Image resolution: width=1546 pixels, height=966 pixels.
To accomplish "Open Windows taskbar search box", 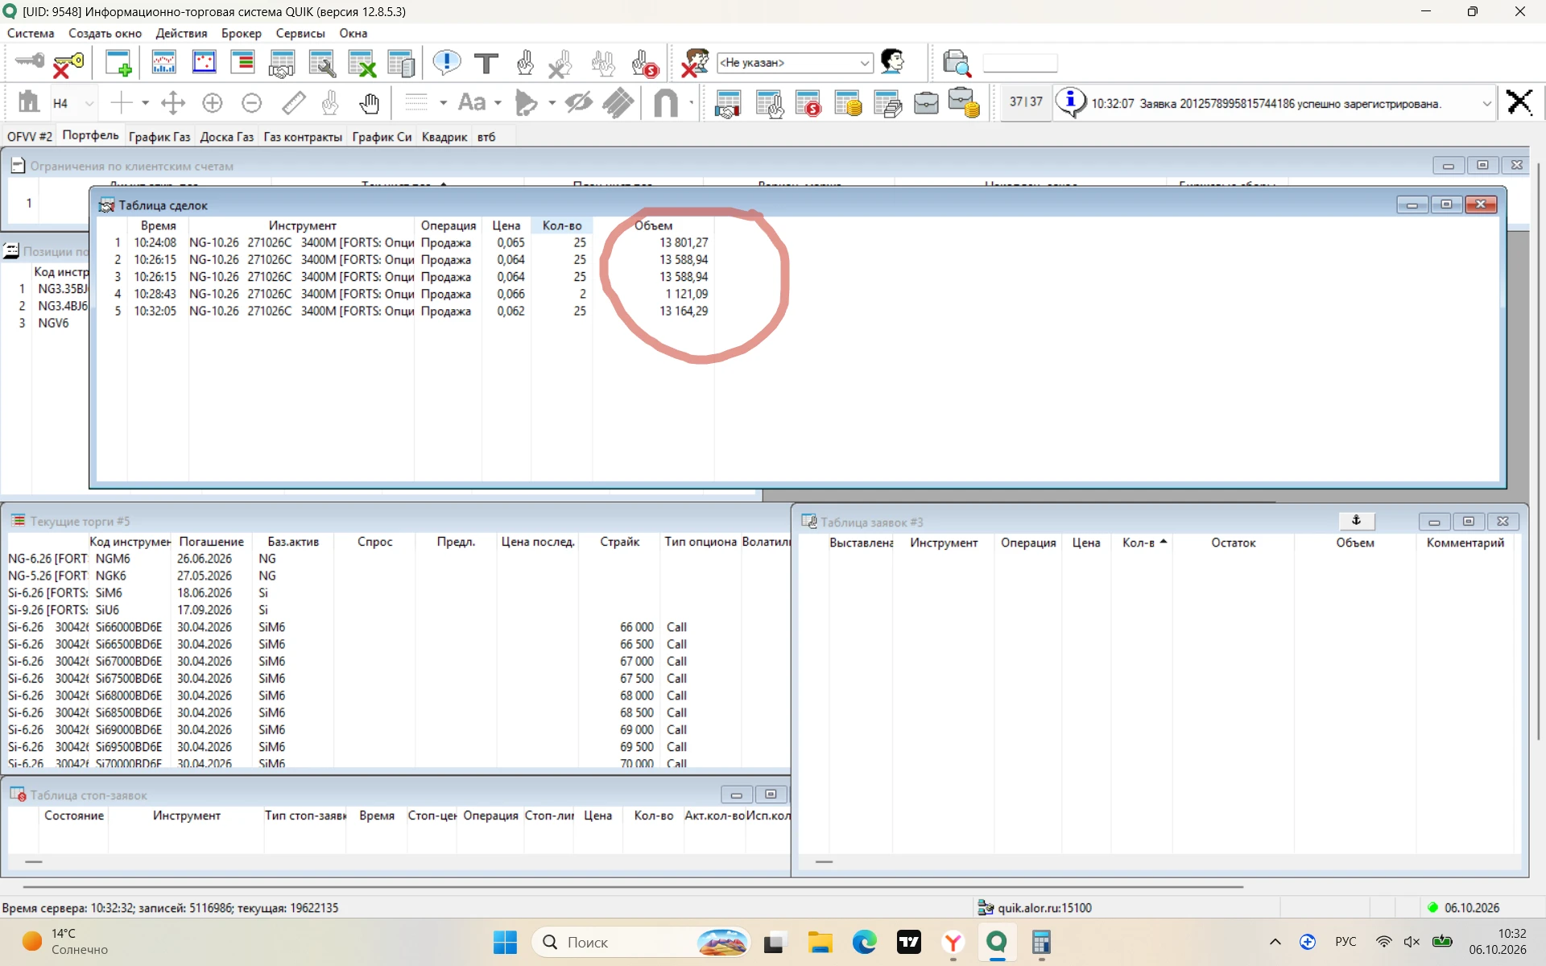I will point(640,942).
